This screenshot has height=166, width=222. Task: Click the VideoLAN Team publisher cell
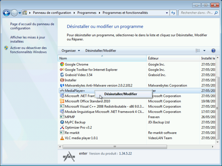click(x=160, y=138)
